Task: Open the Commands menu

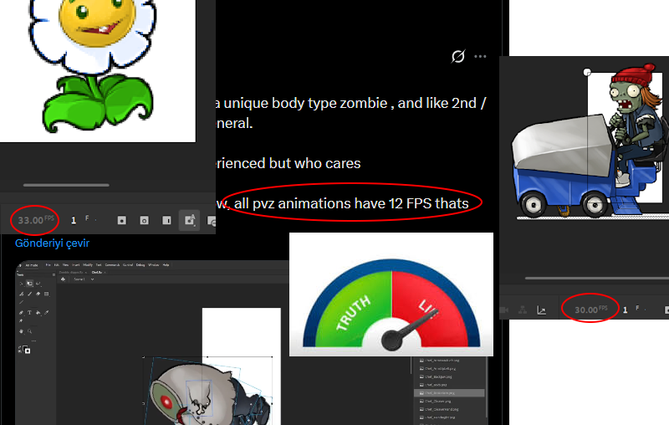Action: 112,265
